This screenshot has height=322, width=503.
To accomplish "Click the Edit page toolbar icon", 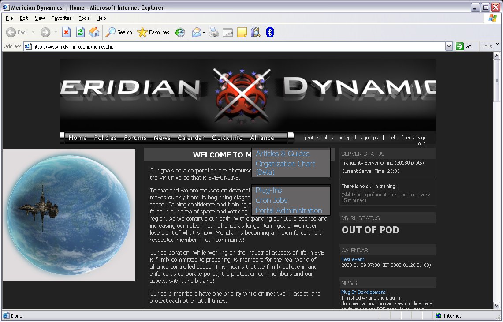I will 227,33.
